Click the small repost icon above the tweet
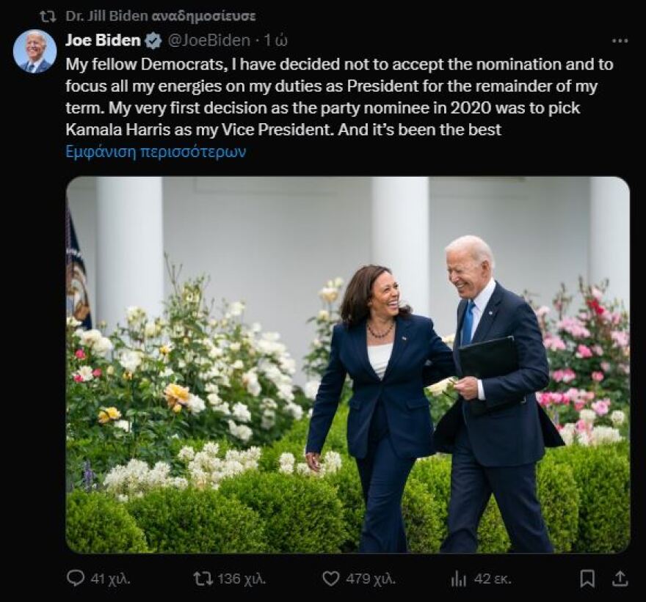Image resolution: width=646 pixels, height=602 pixels. tap(48, 16)
